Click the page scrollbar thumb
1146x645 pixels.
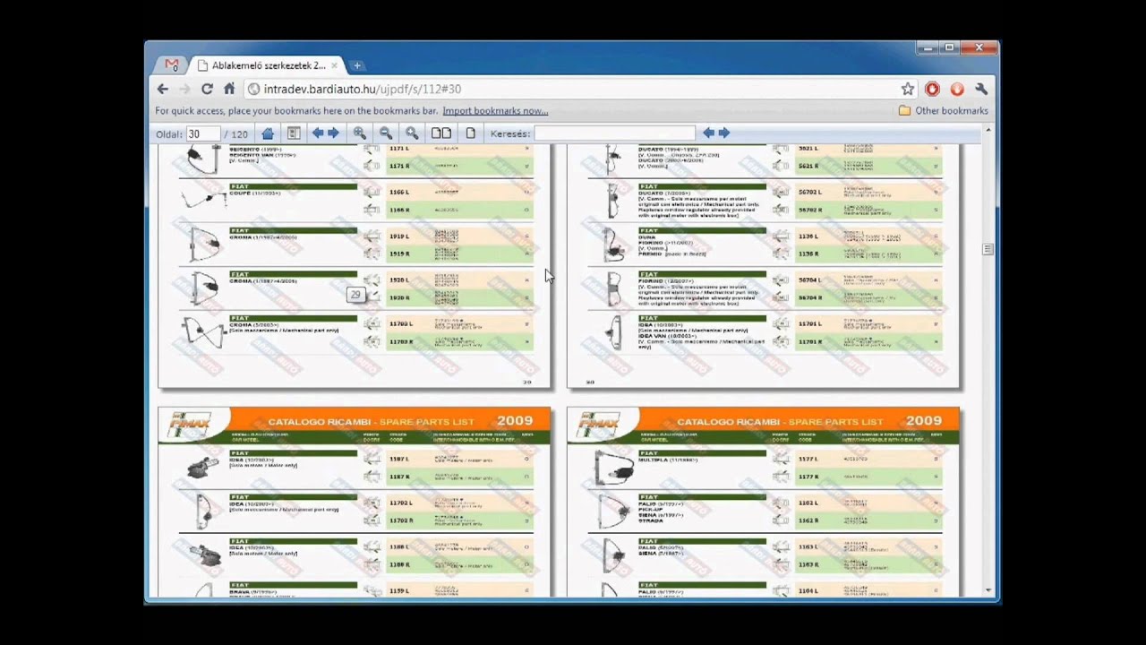(x=988, y=249)
